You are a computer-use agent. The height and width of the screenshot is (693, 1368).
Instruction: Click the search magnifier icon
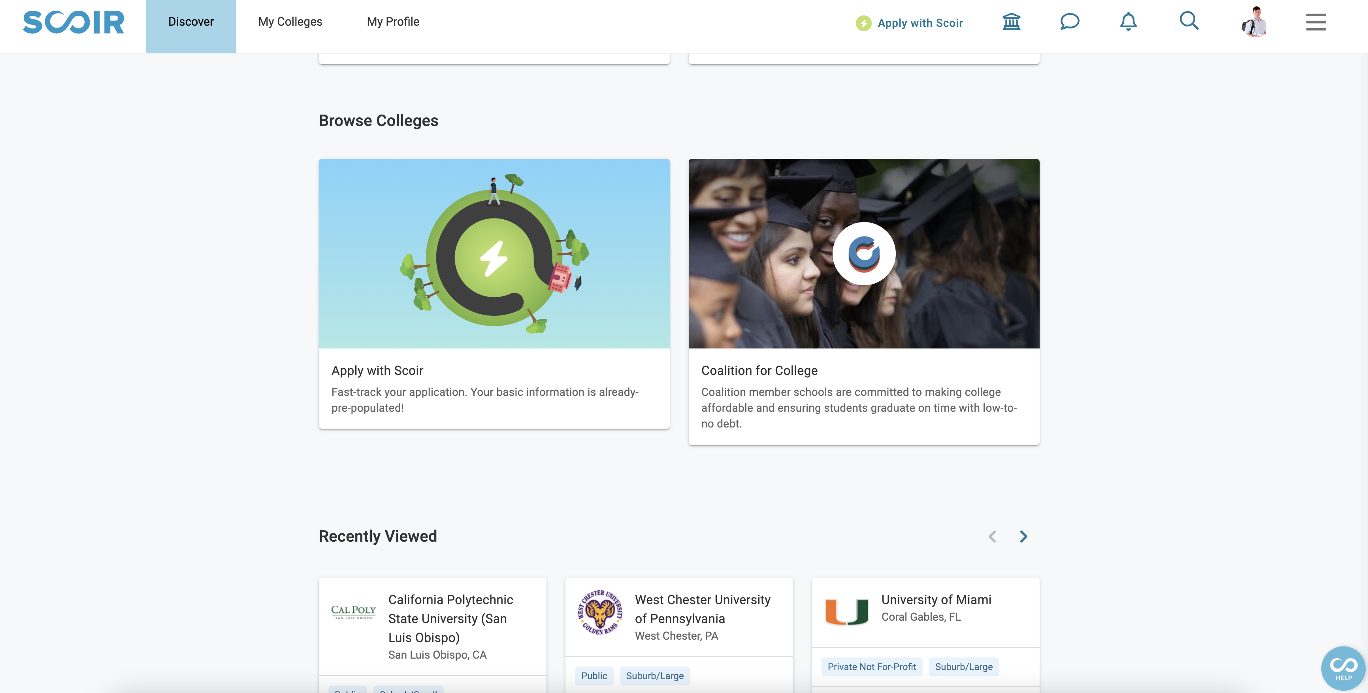(1189, 21)
